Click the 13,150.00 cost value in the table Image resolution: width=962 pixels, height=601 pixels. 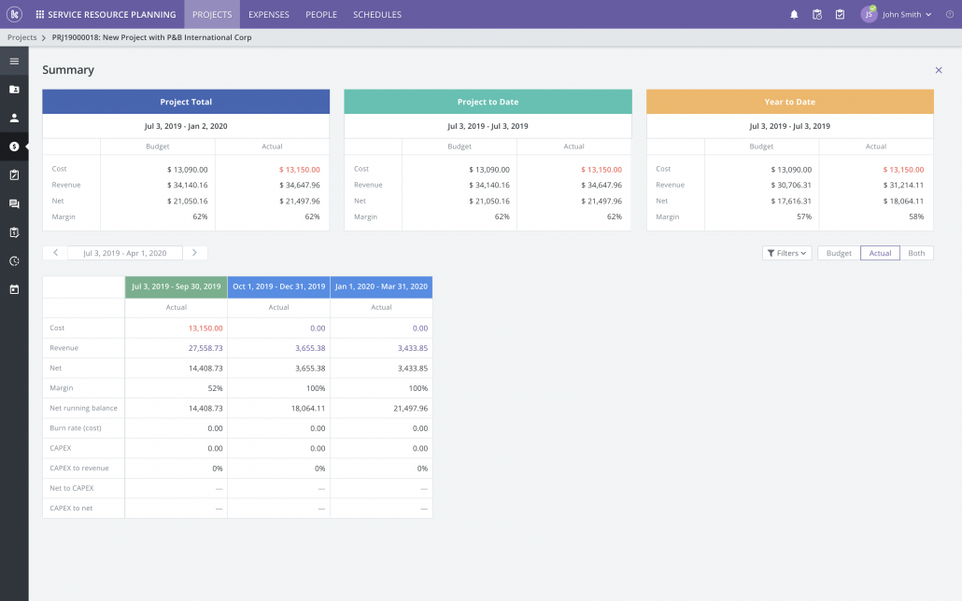click(205, 328)
